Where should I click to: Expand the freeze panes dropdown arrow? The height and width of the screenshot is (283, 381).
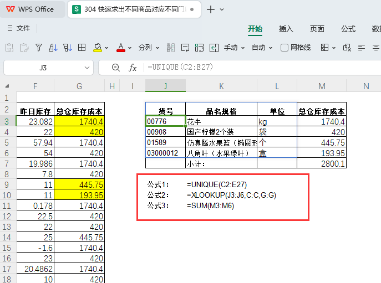[334, 48]
